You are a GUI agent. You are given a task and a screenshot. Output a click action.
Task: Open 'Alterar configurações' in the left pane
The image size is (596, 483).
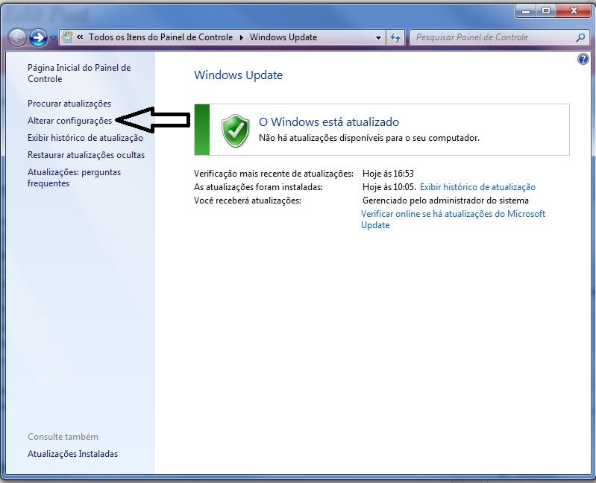pos(69,121)
